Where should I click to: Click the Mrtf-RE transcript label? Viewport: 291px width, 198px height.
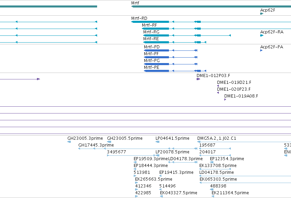coord(151,39)
